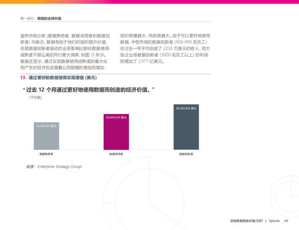Click the value label '30,404,547 美元'
The width and height of the screenshot is (299, 230).
(x=116, y=118)
